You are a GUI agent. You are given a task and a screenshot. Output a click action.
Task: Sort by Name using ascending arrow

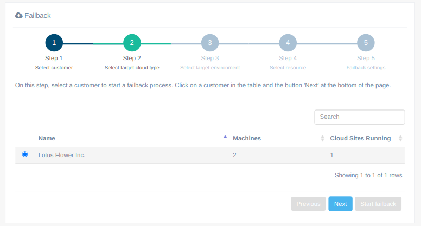pos(225,137)
